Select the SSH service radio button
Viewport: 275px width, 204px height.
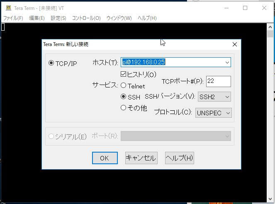[x=124, y=96]
